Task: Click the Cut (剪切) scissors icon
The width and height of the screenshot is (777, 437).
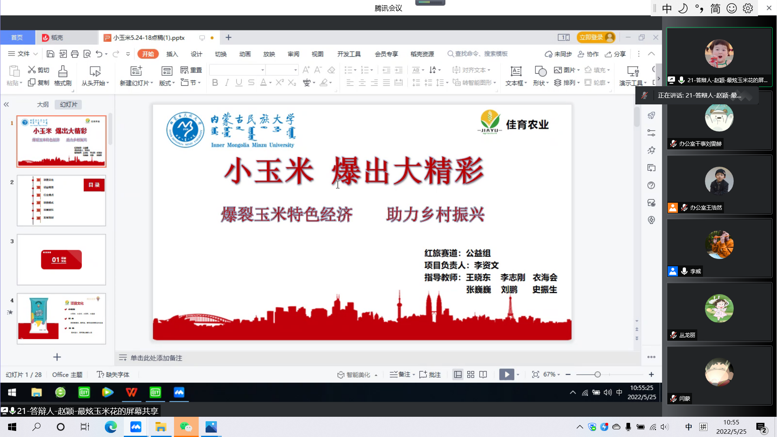Action: point(32,70)
